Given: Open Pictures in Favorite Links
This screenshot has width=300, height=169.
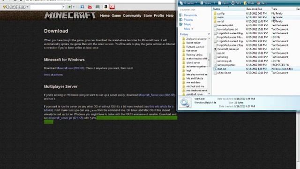Looking at the screenshot, I should (186, 20).
